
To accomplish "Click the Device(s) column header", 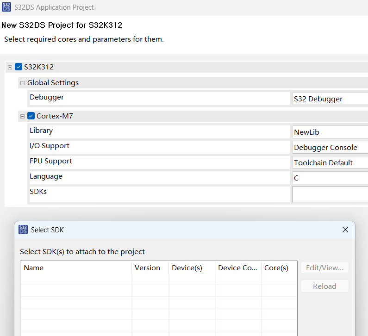I will (192, 268).
